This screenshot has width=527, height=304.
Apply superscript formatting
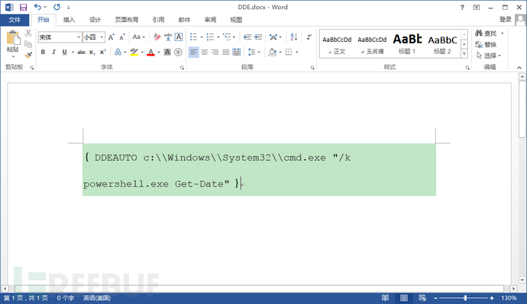(103, 52)
